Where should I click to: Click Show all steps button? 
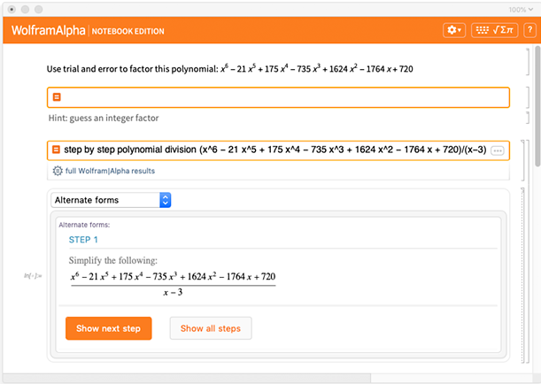click(x=211, y=328)
